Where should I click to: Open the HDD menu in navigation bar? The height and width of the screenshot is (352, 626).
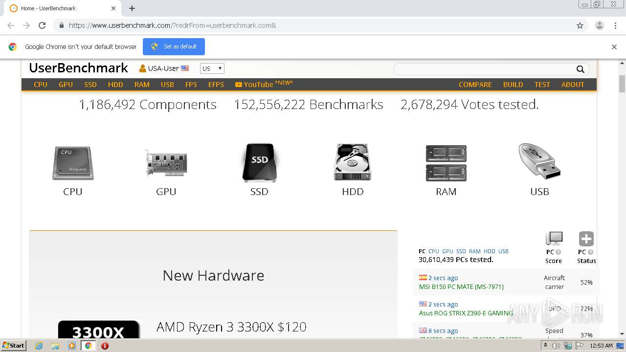point(115,85)
